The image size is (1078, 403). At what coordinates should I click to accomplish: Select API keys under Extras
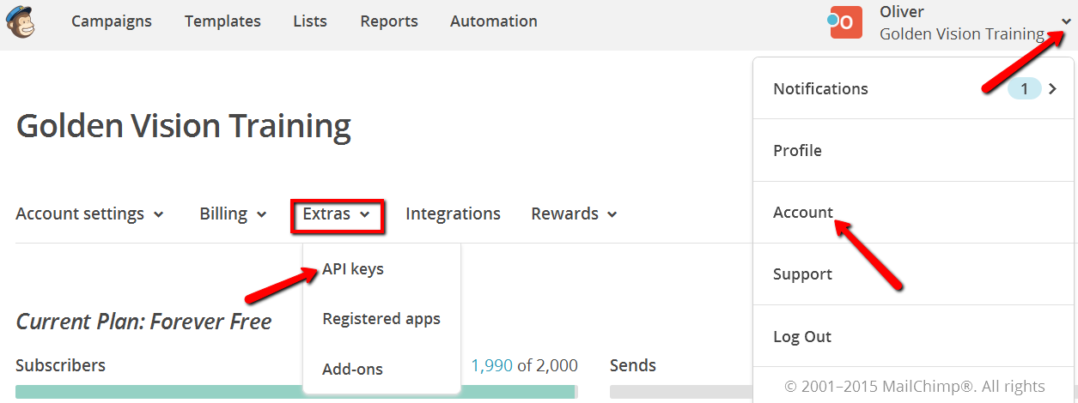[353, 268]
